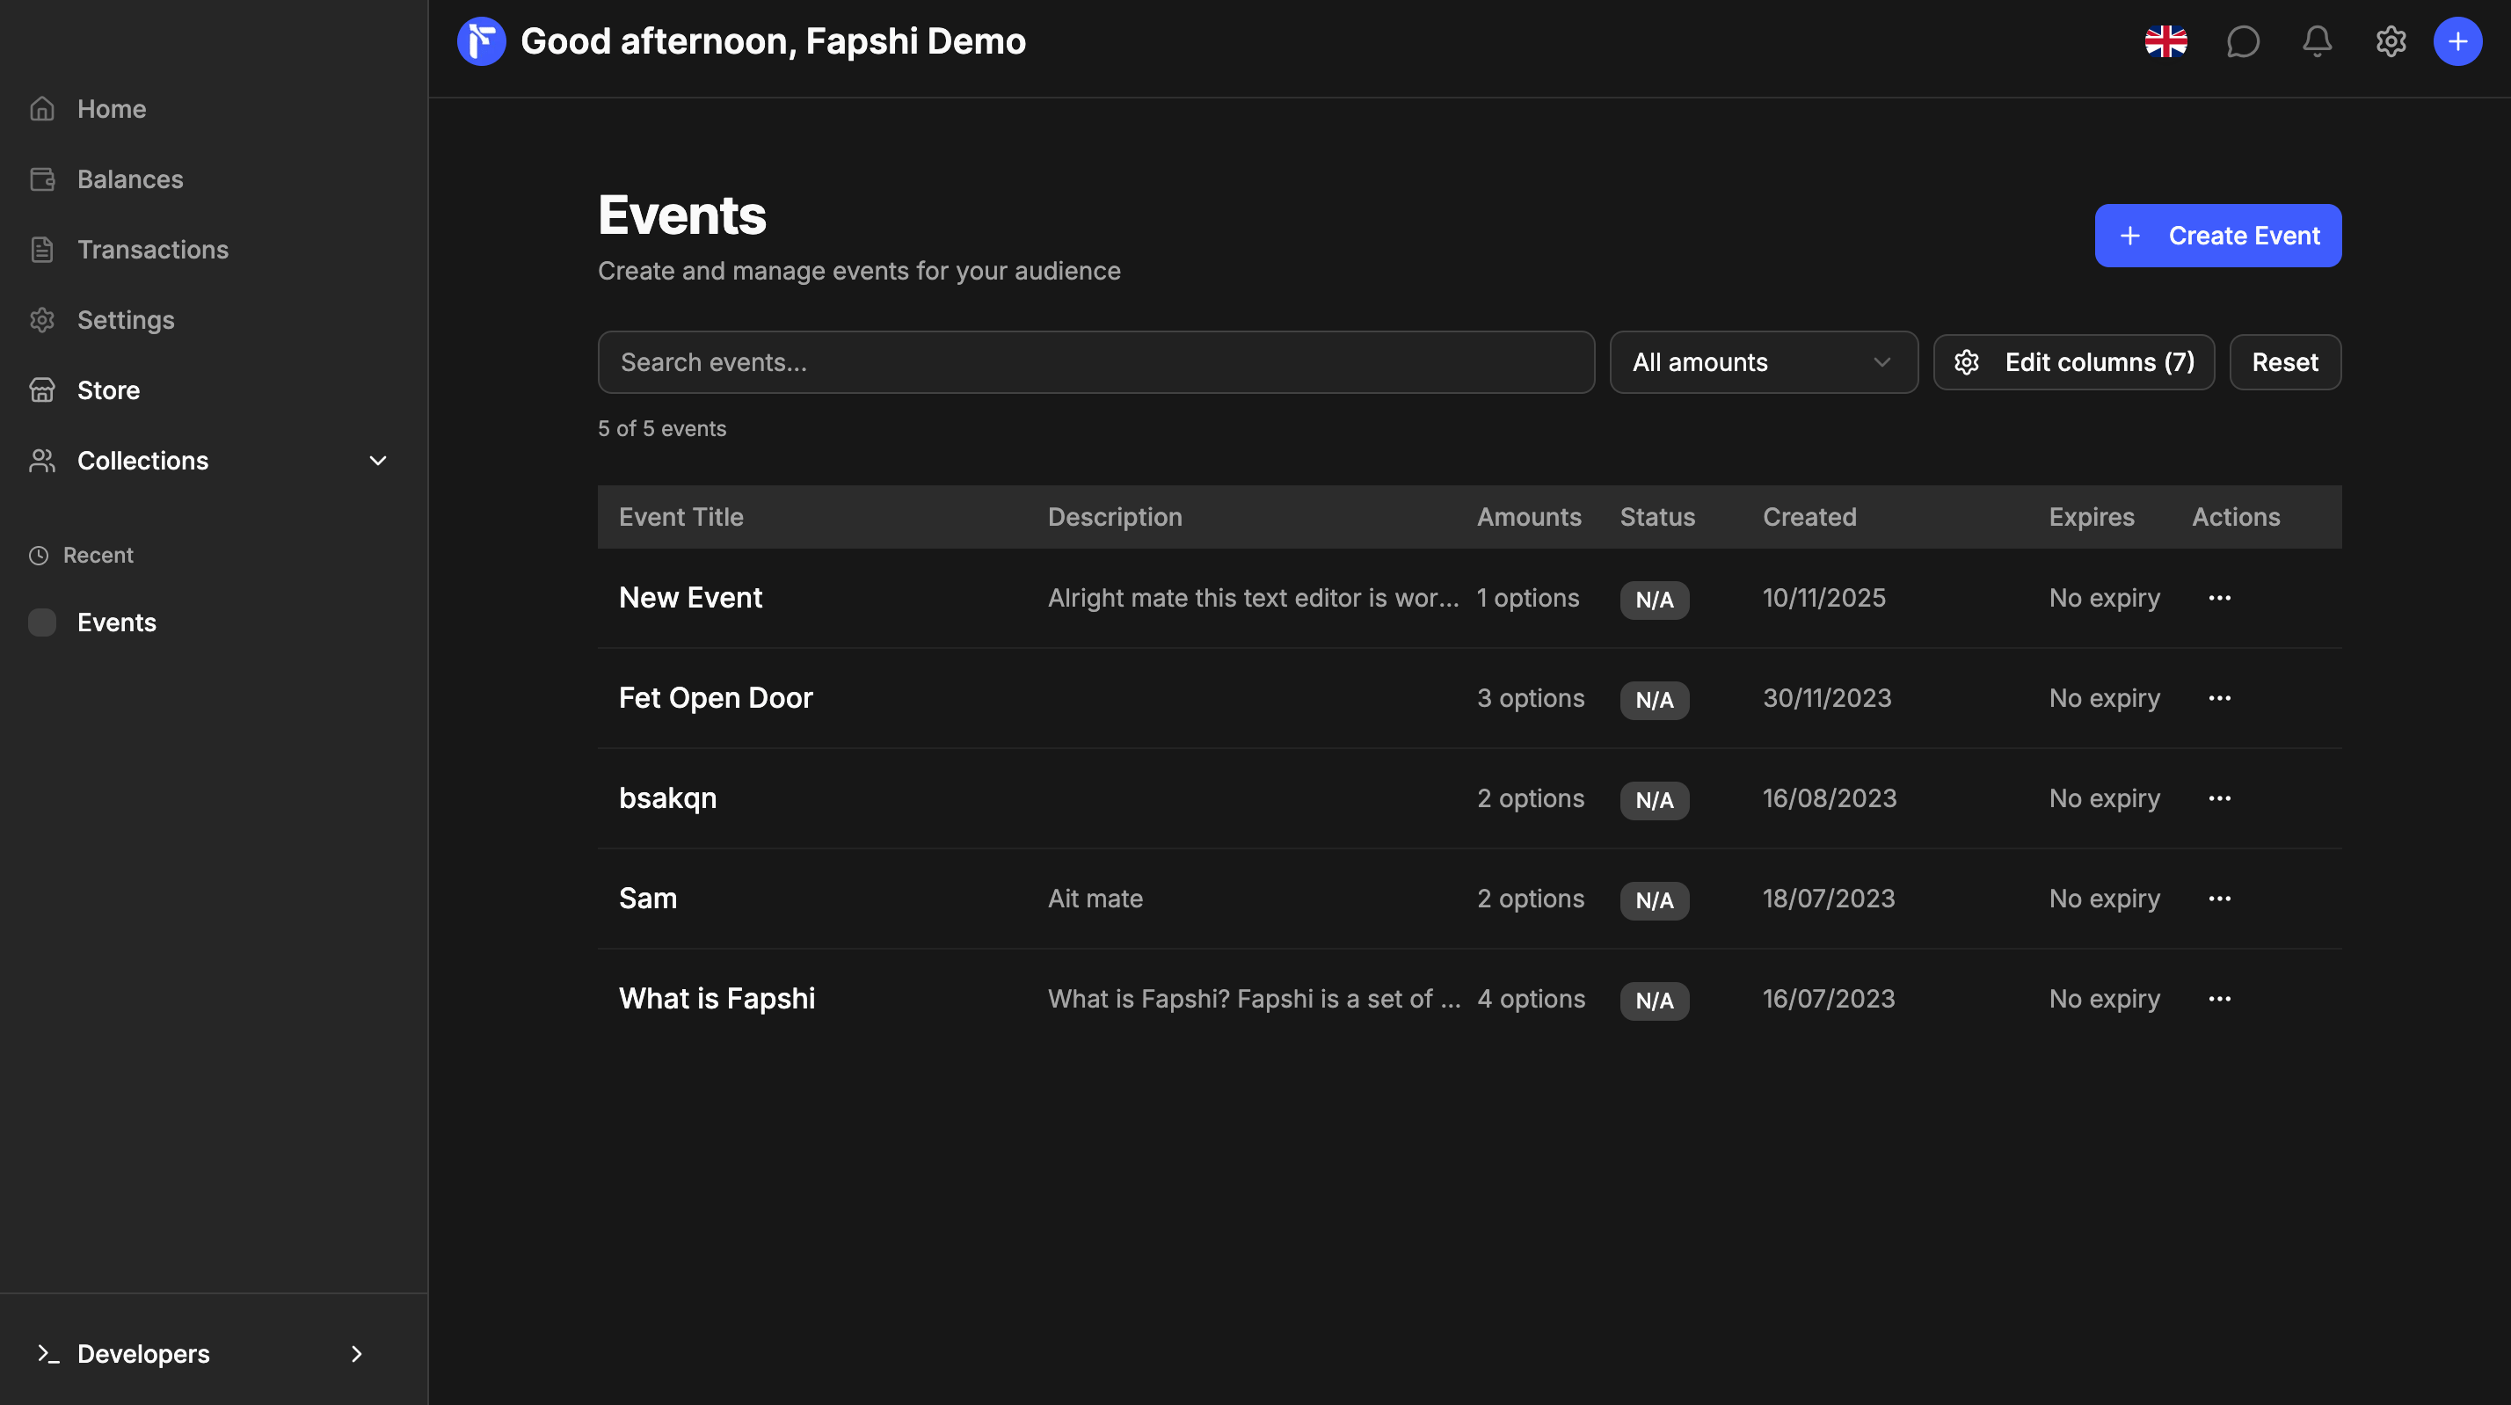Click '1 options' in New Event row

pyautogui.click(x=1527, y=598)
